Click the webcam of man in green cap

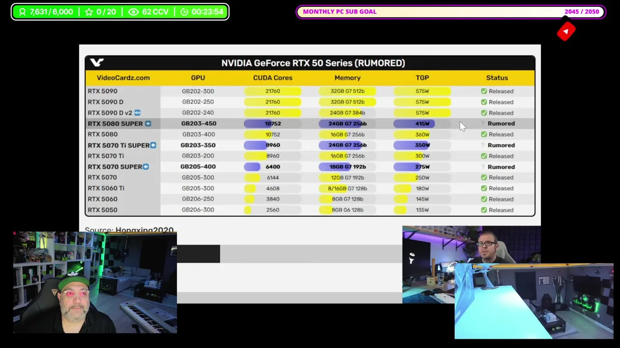[95, 282]
